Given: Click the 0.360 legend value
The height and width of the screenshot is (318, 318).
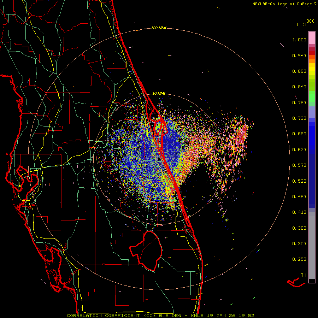Looking at the screenshot, I should pyautogui.click(x=299, y=228).
